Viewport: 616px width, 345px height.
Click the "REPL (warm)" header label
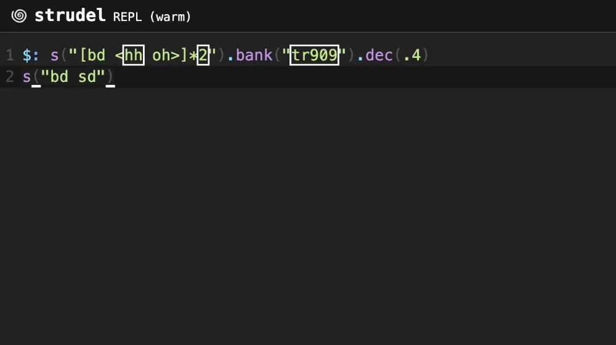click(152, 17)
